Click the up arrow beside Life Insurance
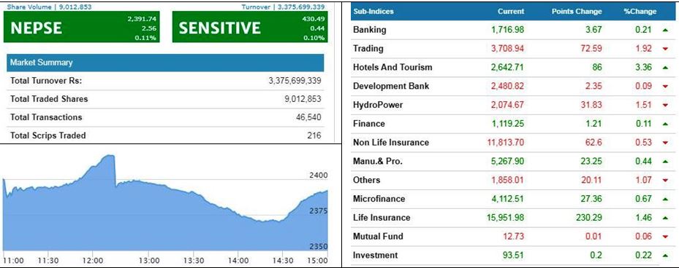 [665, 218]
